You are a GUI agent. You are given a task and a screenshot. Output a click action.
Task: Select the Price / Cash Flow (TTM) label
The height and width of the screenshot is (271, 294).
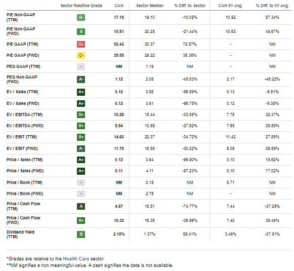23,206
